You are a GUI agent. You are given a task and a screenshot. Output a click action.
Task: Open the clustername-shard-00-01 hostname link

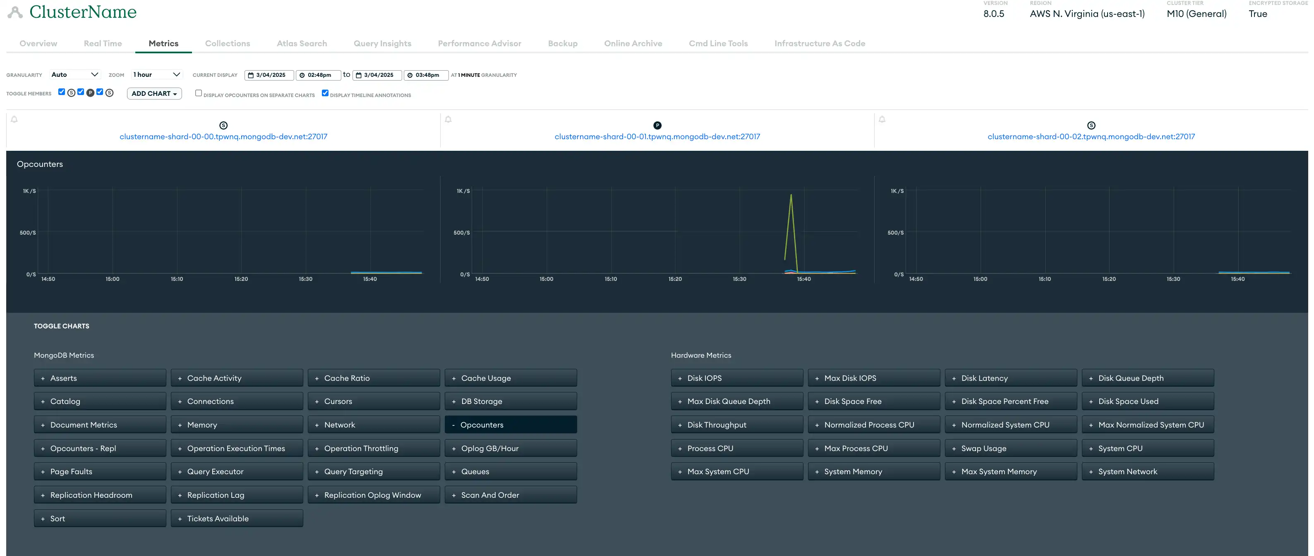[657, 136]
